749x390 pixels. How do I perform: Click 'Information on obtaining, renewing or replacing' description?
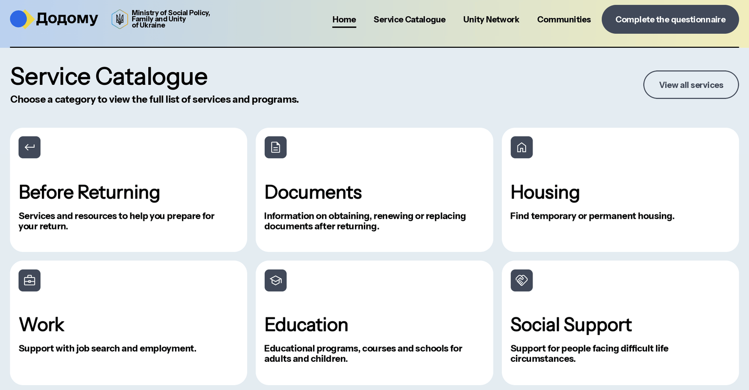point(365,221)
